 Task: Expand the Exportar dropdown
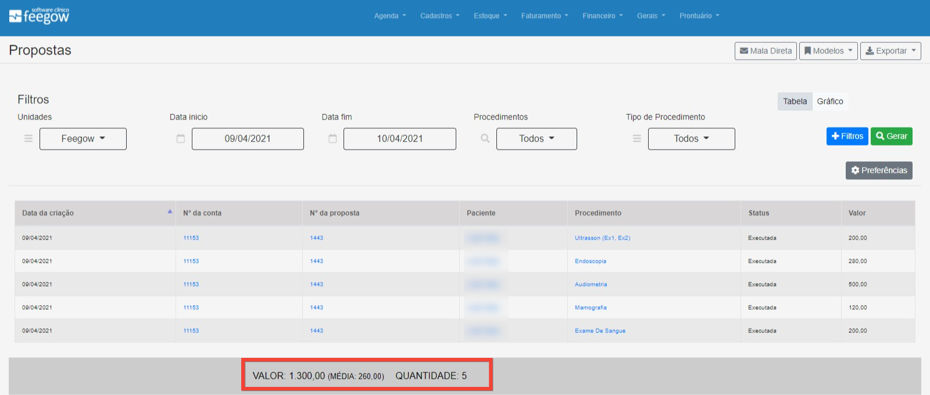tap(890, 51)
